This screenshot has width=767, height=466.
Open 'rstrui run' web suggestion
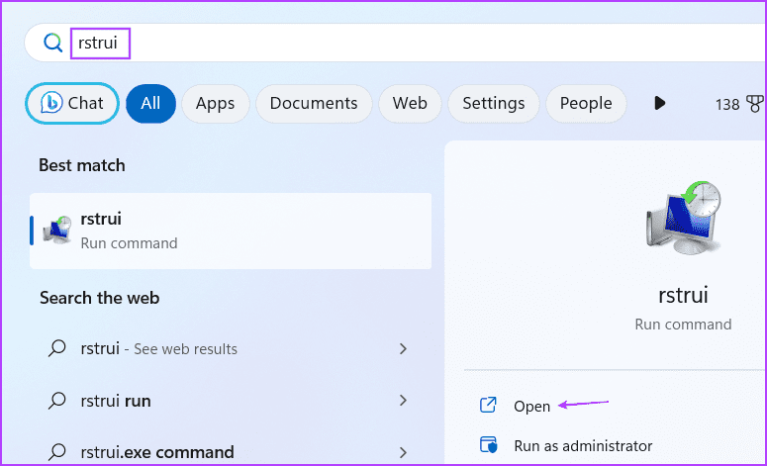231,401
